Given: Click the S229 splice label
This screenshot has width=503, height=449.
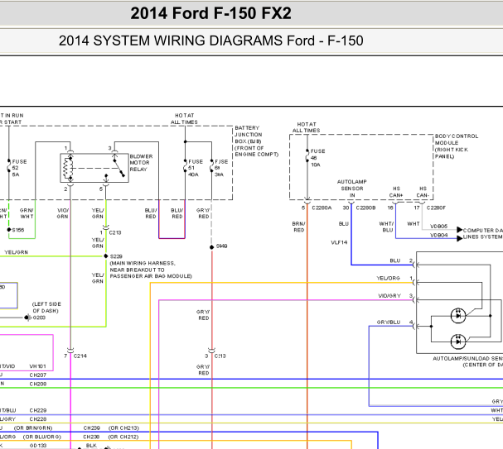Looking at the screenshot, I should [x=116, y=256].
